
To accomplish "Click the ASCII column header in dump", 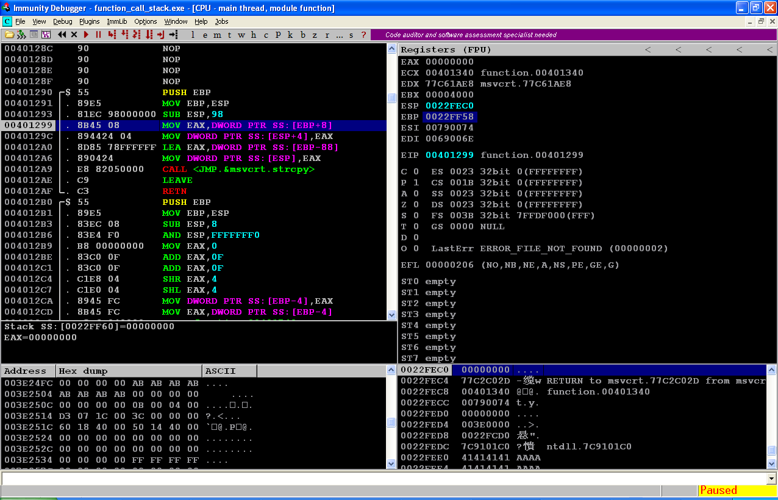I will click(x=229, y=371).
